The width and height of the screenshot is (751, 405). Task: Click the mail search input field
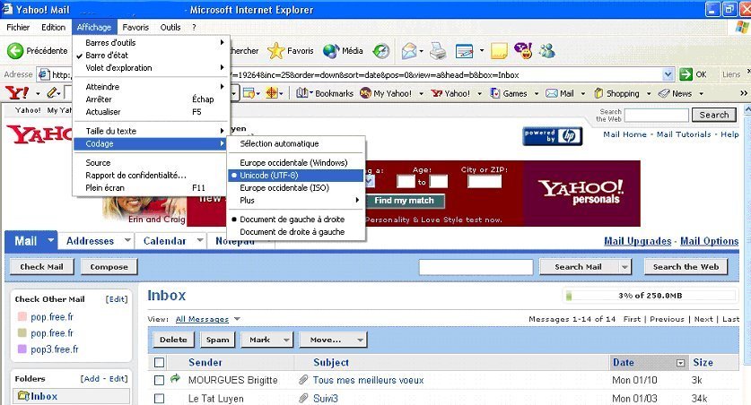(476, 267)
